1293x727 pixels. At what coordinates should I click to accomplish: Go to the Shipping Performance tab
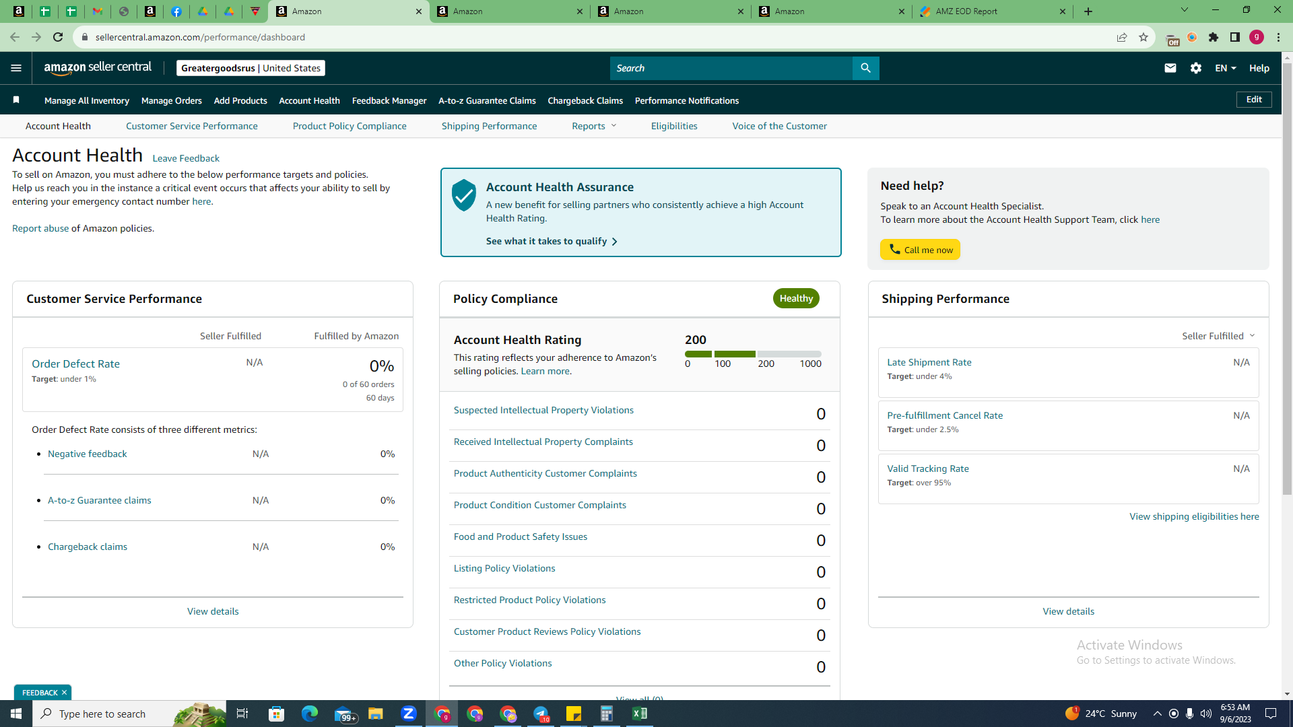490,126
